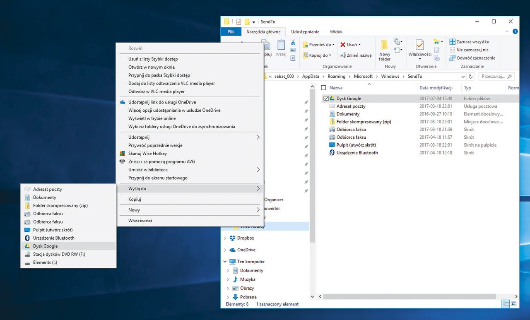530x320 pixels.
Task: Expand Dokumenty under Ten komputer
Action: (x=228, y=271)
